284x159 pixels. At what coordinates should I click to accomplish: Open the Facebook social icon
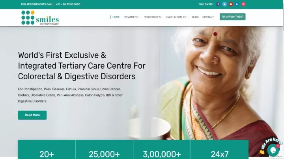click(x=218, y=4)
